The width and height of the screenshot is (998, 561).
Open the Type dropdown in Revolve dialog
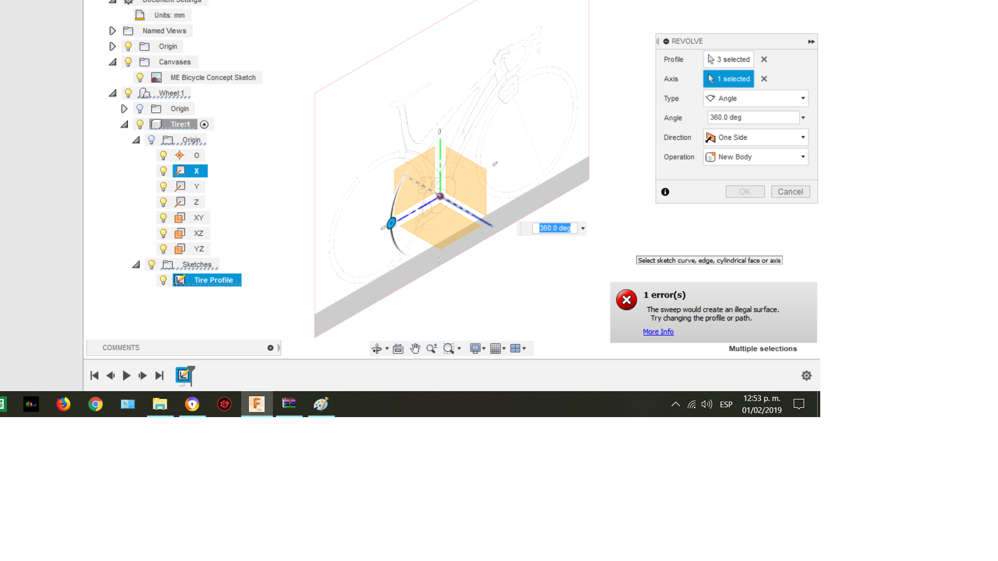coord(802,98)
